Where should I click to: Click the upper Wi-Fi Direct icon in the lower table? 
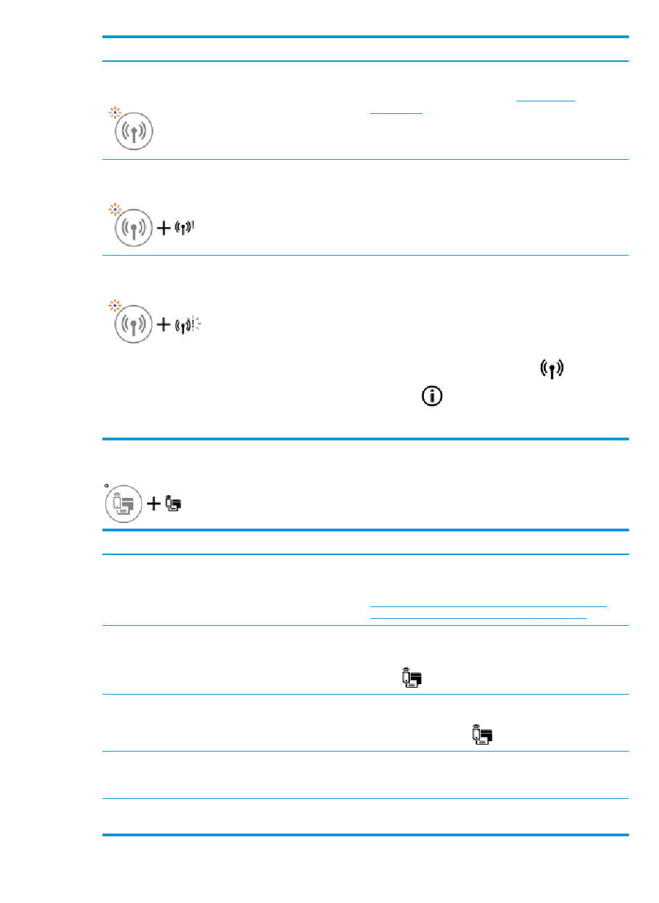412,677
